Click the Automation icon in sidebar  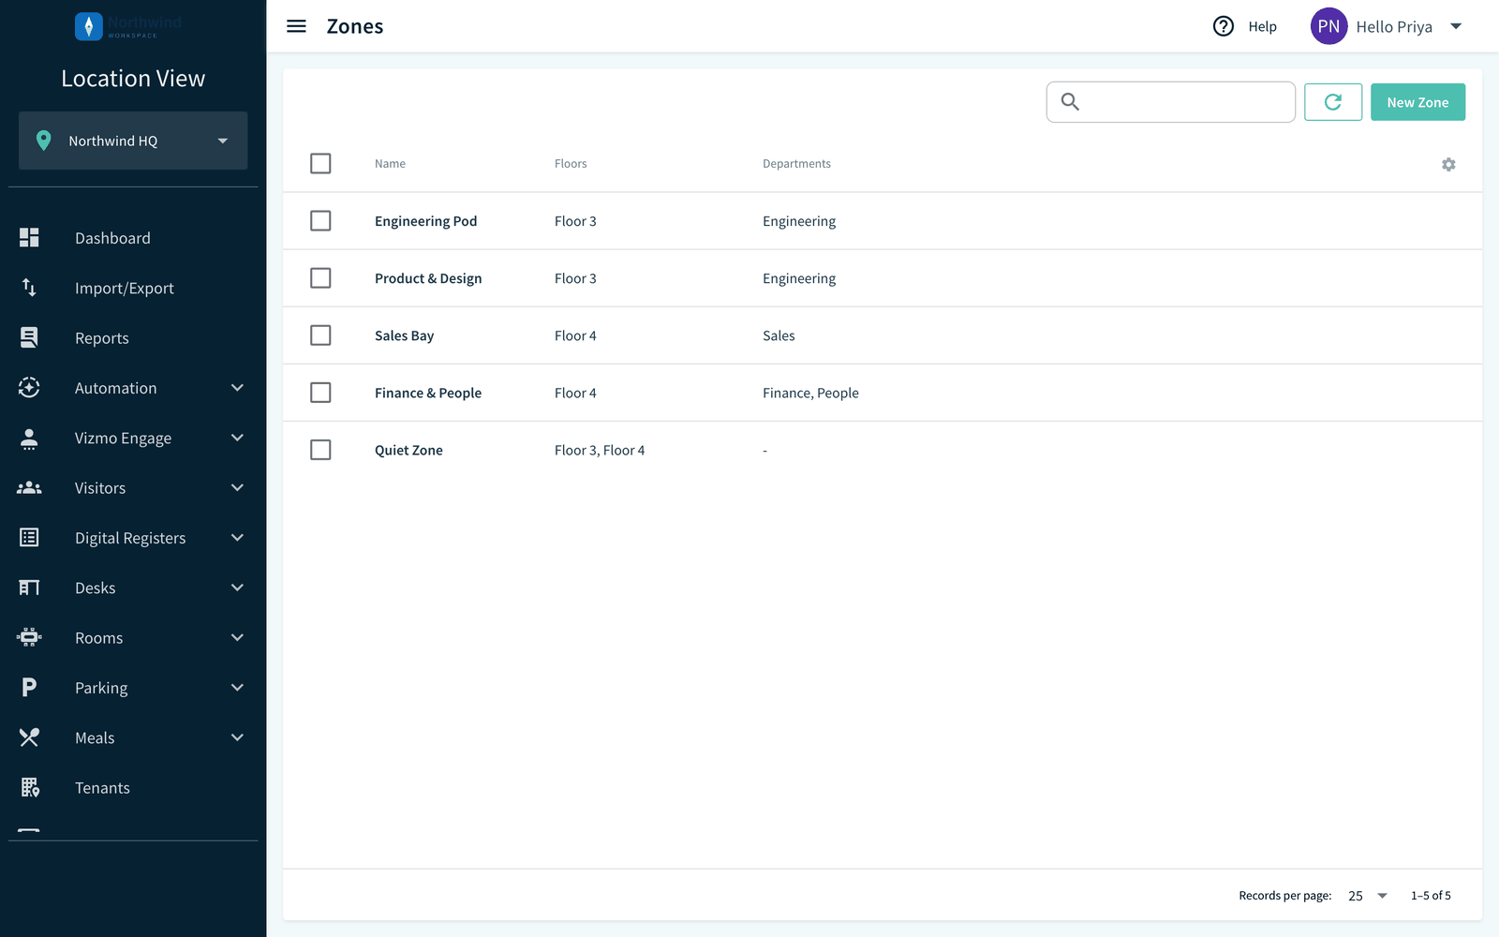click(29, 388)
